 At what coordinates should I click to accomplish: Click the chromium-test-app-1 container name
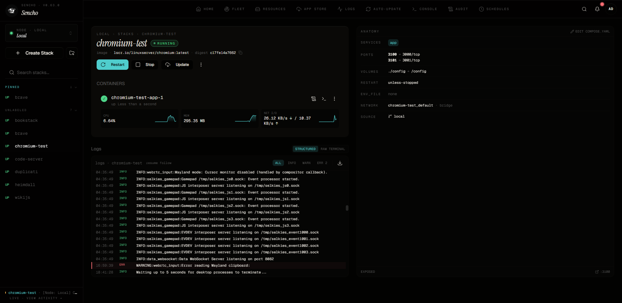coord(137,97)
